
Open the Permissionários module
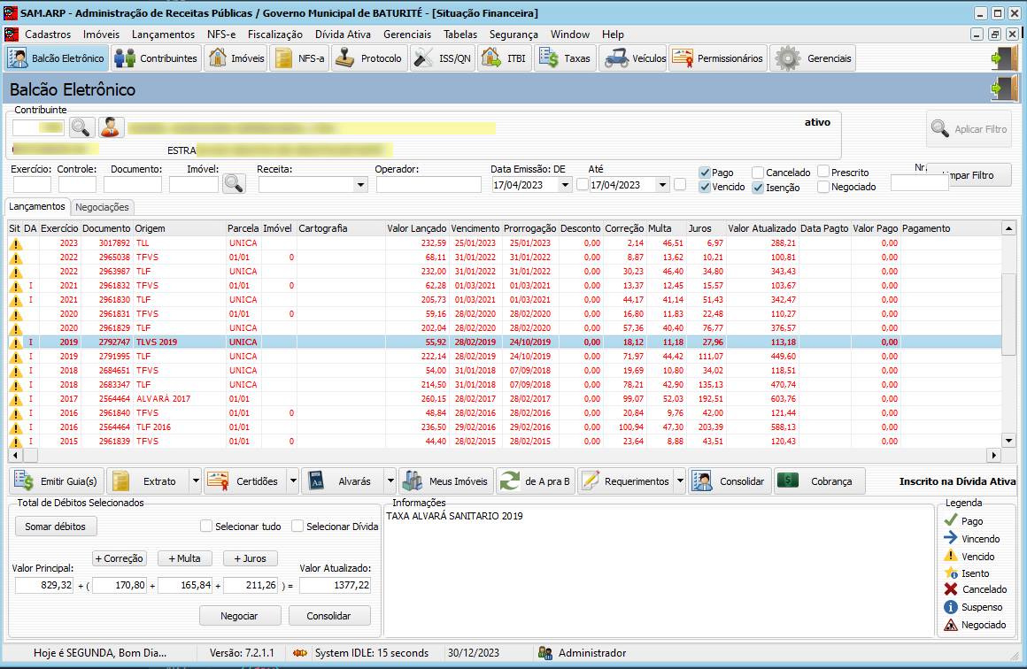tap(718, 58)
